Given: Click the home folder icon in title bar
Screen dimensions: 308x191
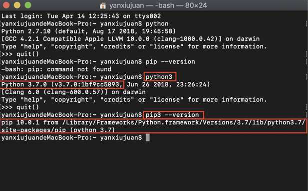Looking at the screenshot, I should pyautogui.click(x=103, y=5).
